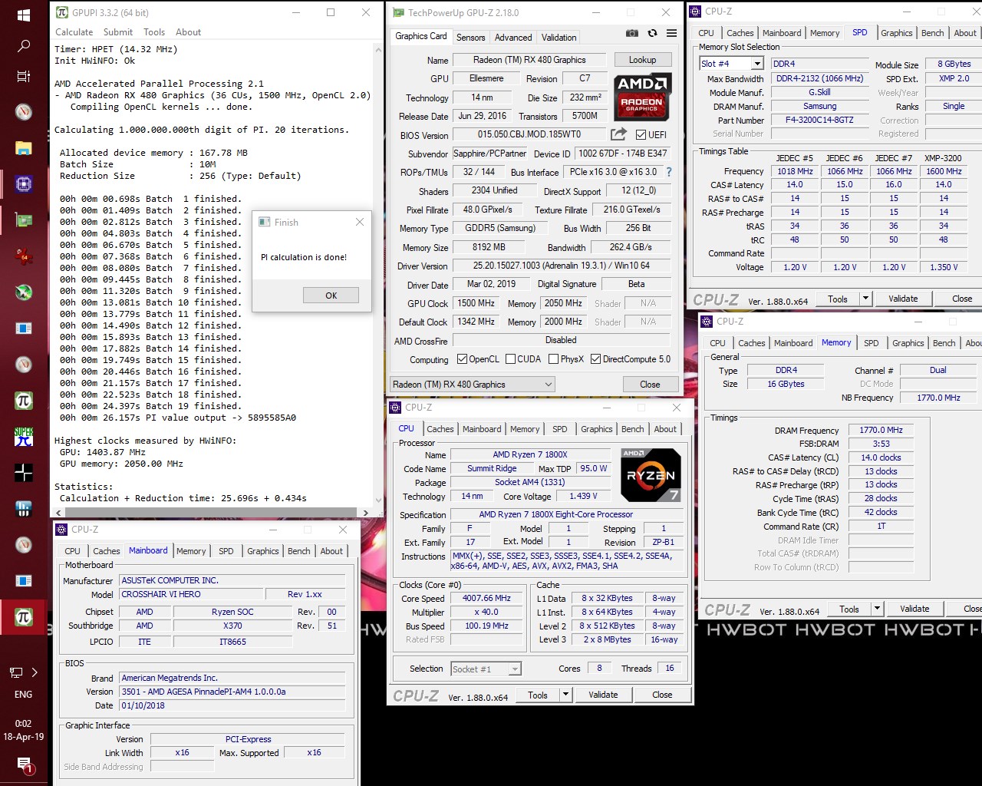This screenshot has width=982, height=786.
Task: Click Tools button in CPU-Z SPD window
Action: [x=838, y=299]
